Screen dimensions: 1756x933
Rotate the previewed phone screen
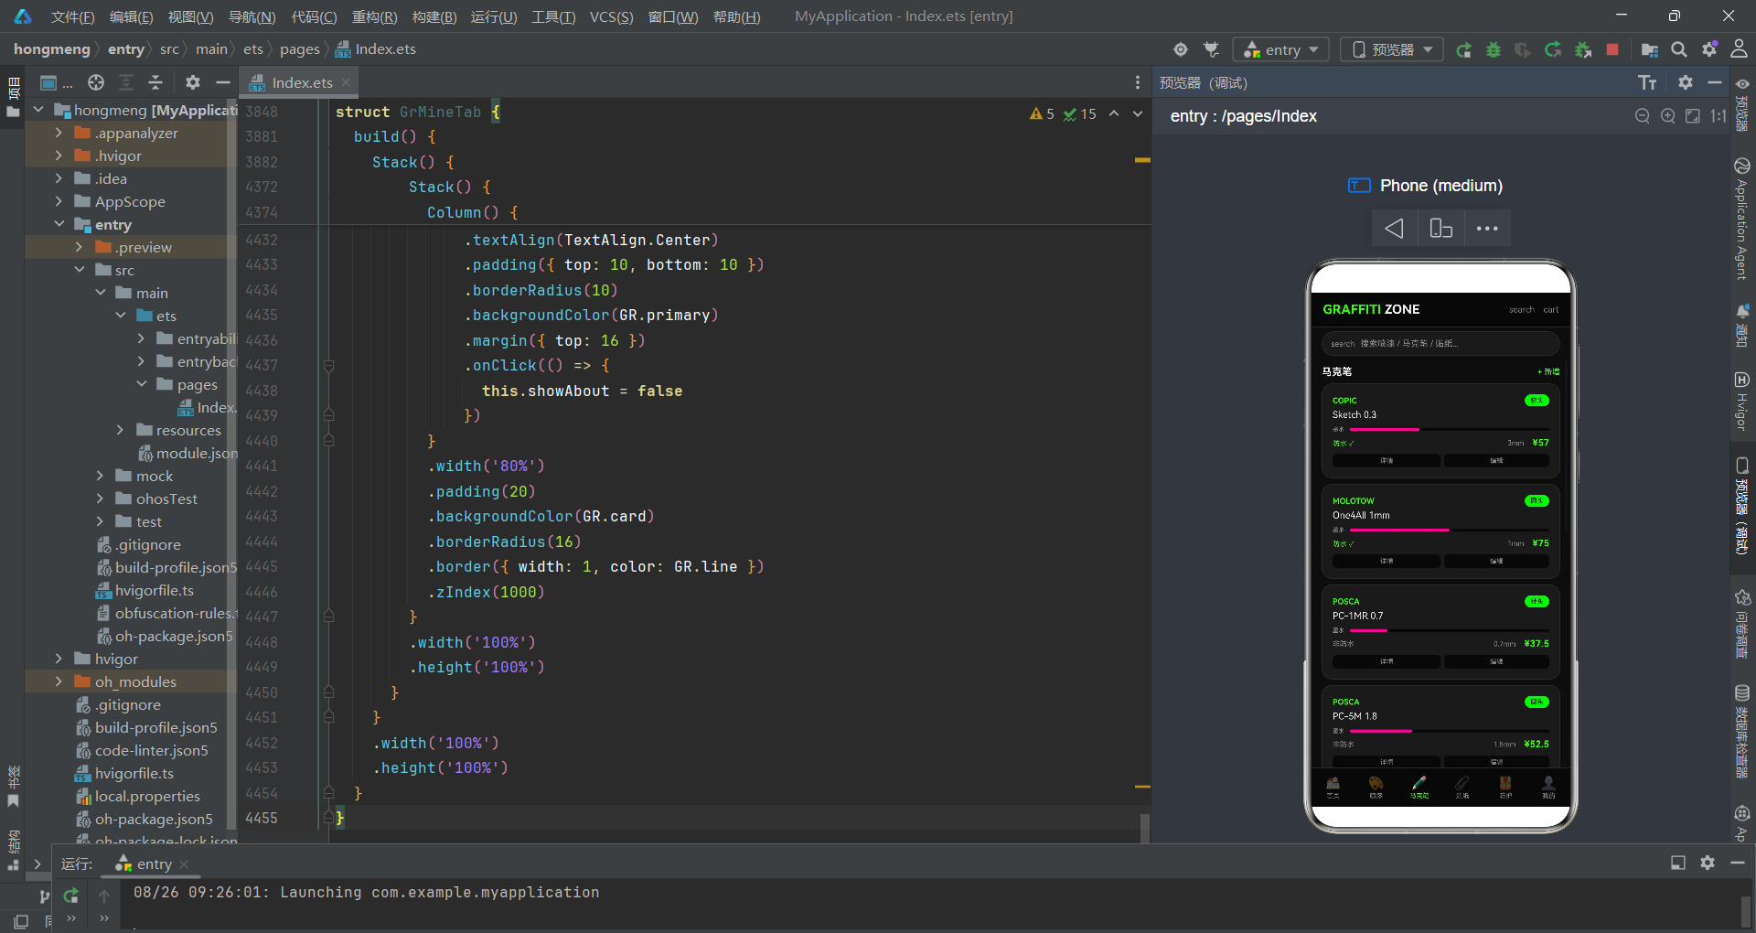coord(1440,228)
